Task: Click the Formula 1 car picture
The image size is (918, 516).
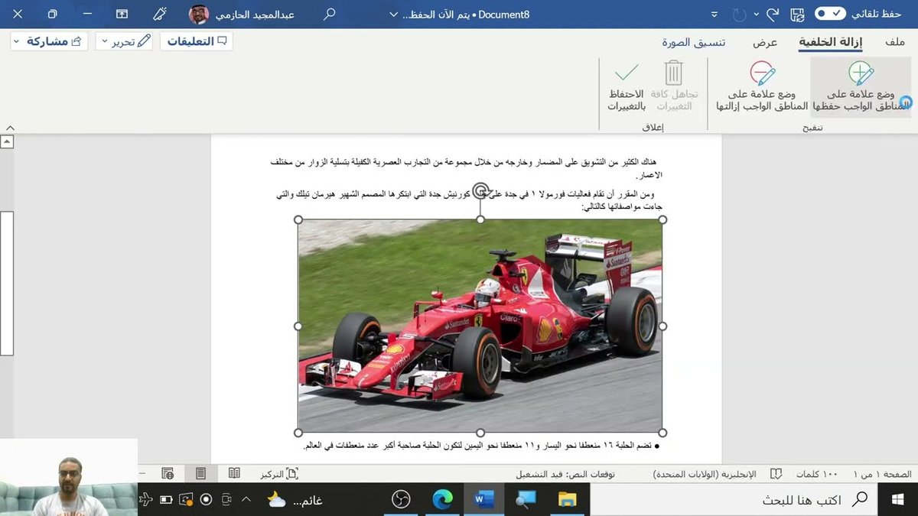Action: 480,326
